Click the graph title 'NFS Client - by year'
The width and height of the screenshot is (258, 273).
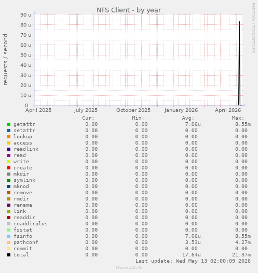129,10
